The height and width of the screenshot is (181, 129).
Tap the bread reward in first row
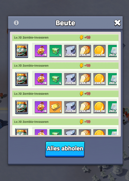point(85,51)
